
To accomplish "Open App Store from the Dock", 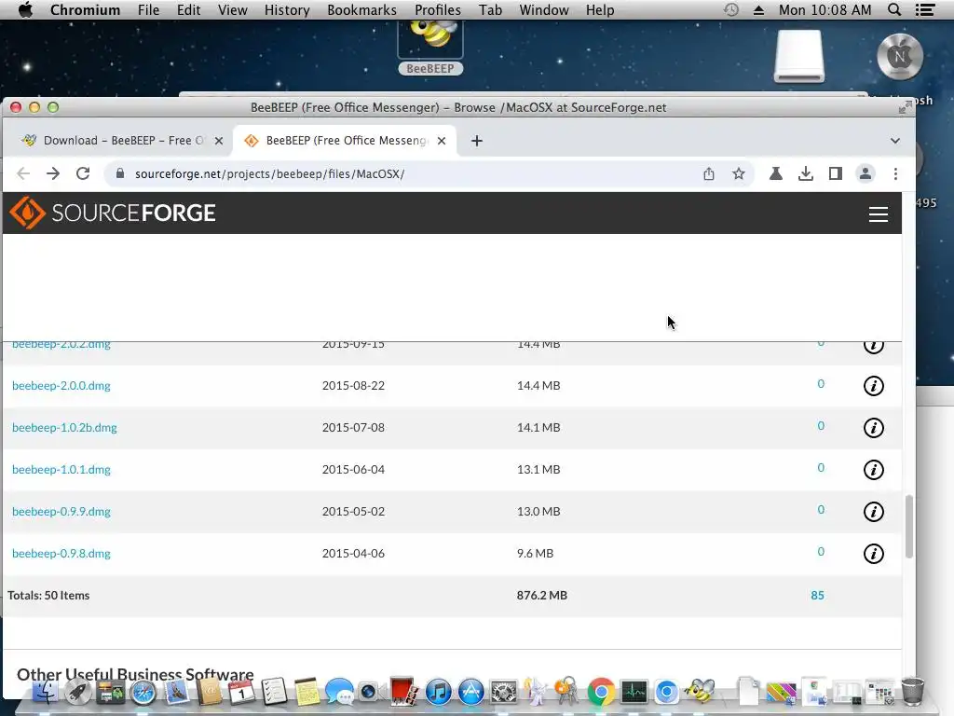I will coord(470,692).
